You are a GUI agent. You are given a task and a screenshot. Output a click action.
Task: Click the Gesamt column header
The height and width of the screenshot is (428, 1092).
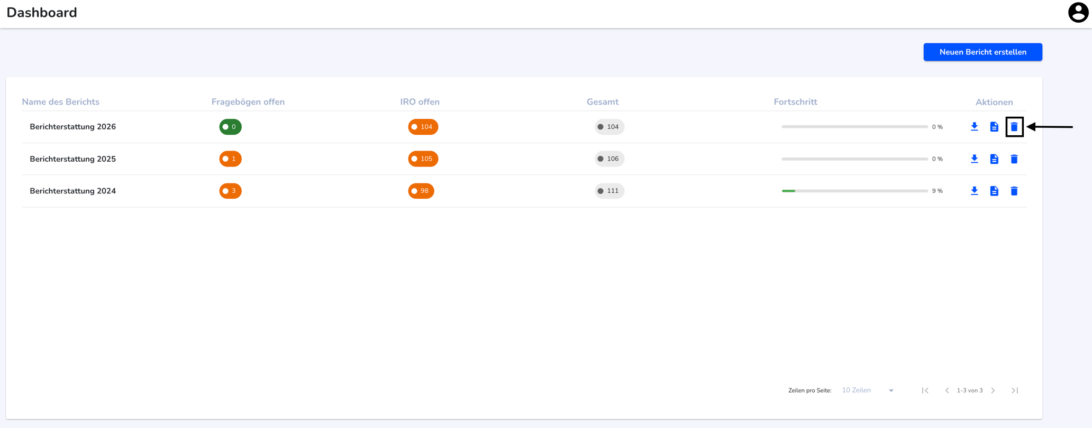click(603, 102)
